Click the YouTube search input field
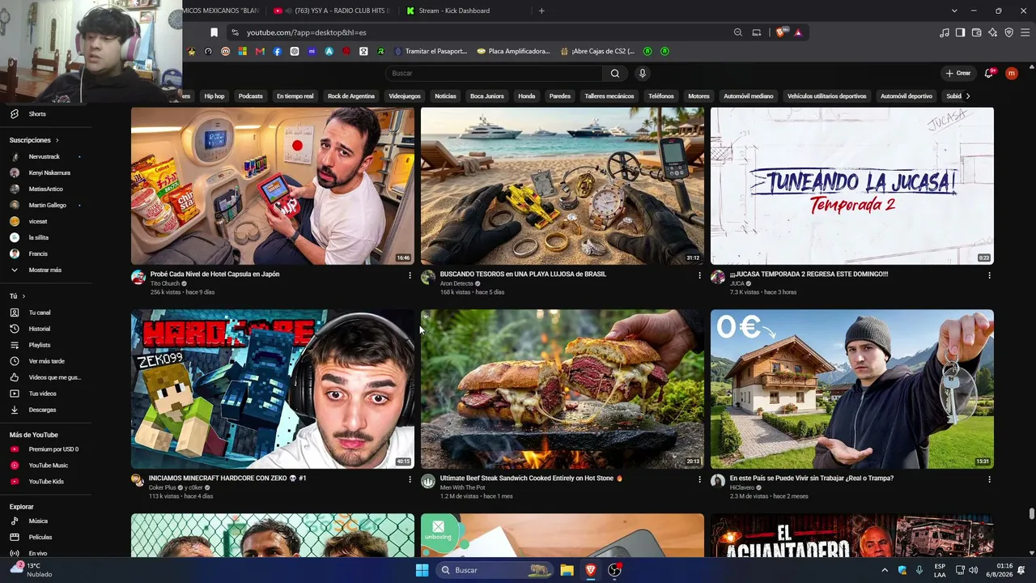1036x583 pixels. tap(494, 74)
